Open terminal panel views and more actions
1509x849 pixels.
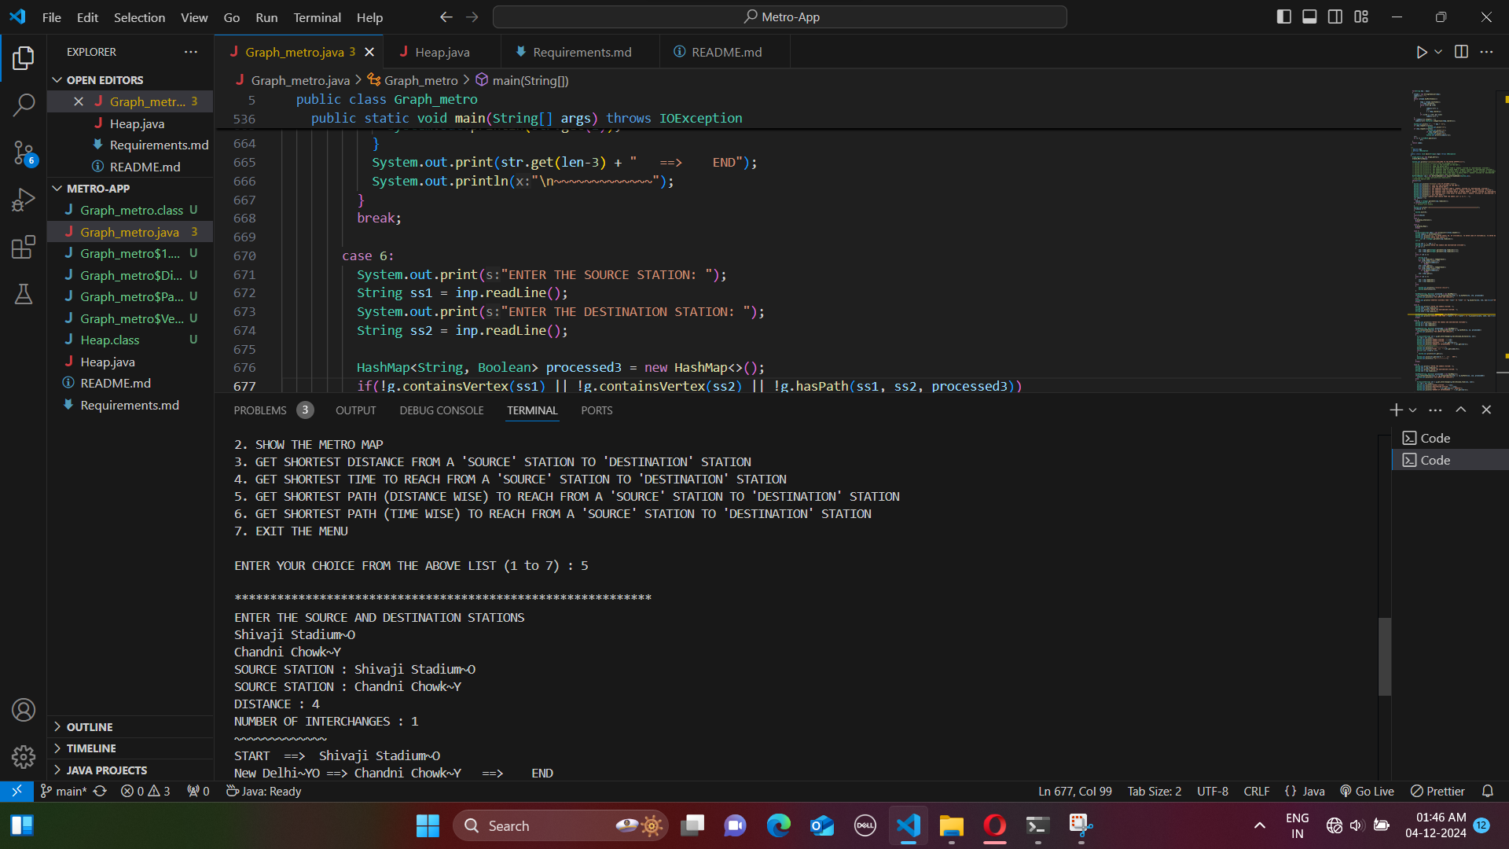pyautogui.click(x=1435, y=410)
